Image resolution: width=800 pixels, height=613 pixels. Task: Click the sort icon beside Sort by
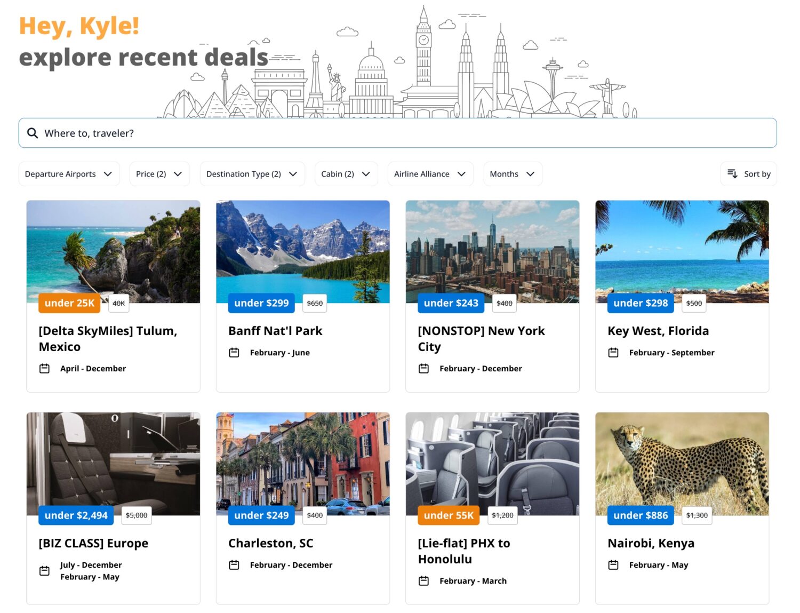(733, 173)
